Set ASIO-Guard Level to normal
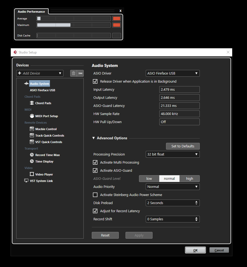The image size is (247, 267). (x=169, y=179)
